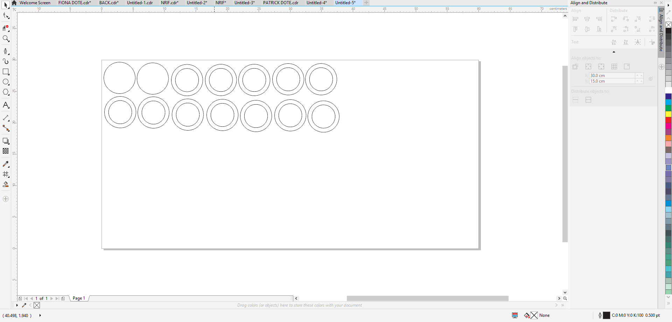The width and height of the screenshot is (672, 322).
Task: Select the Shape tool
Action: (6, 15)
